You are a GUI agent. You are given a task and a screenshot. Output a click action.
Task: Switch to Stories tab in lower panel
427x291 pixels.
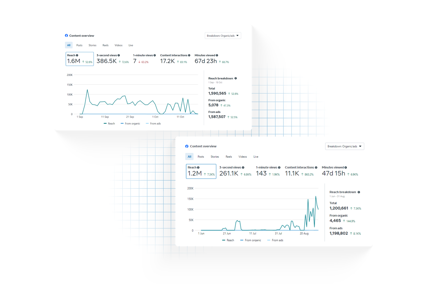[215, 157]
